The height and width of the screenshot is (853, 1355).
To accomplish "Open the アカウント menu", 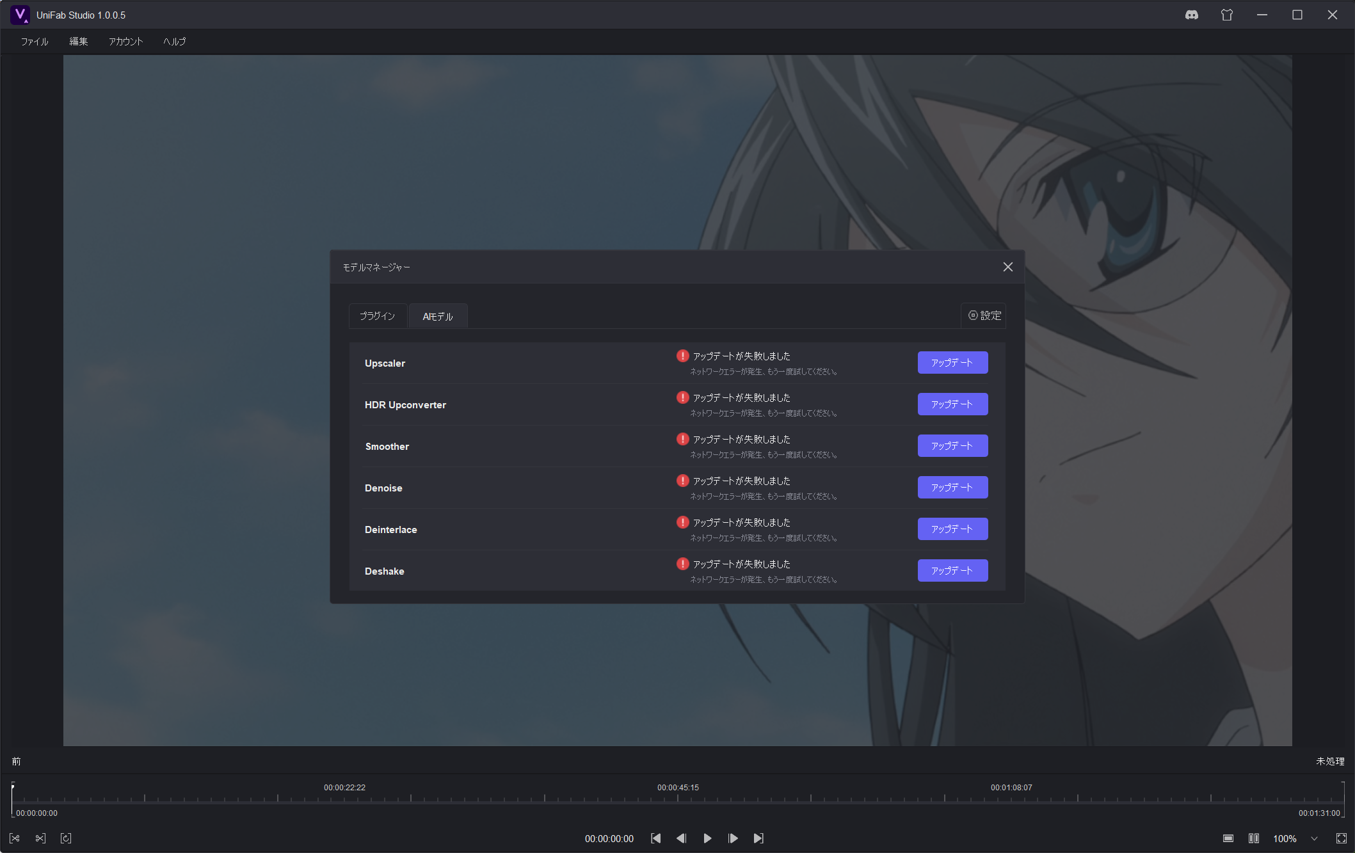I will coord(126,42).
